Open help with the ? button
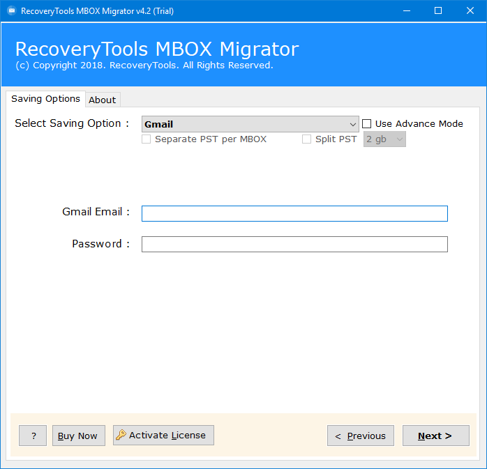This screenshot has width=487, height=469. pyautogui.click(x=33, y=436)
